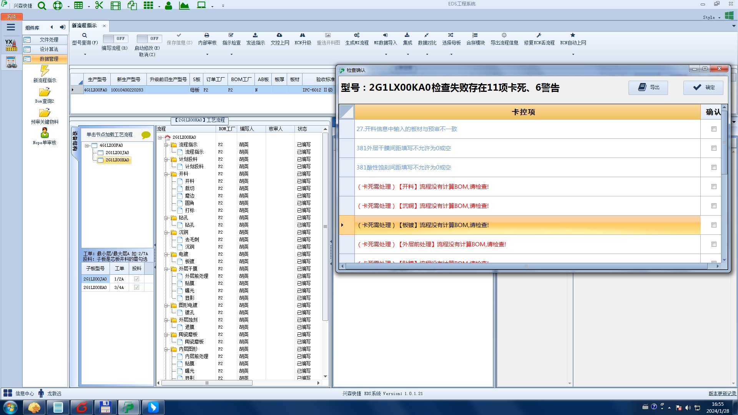
Task: Open dropdown arrow under 型号查询
Action: click(x=85, y=55)
